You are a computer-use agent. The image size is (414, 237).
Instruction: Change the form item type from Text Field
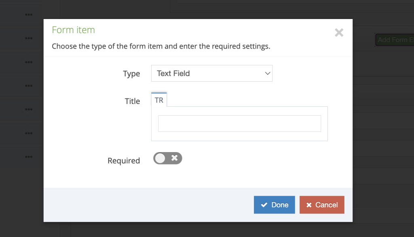tap(212, 73)
